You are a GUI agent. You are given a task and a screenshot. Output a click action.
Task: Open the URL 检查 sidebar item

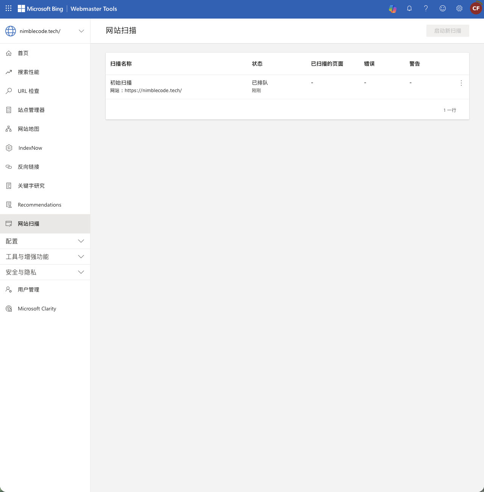coord(28,91)
